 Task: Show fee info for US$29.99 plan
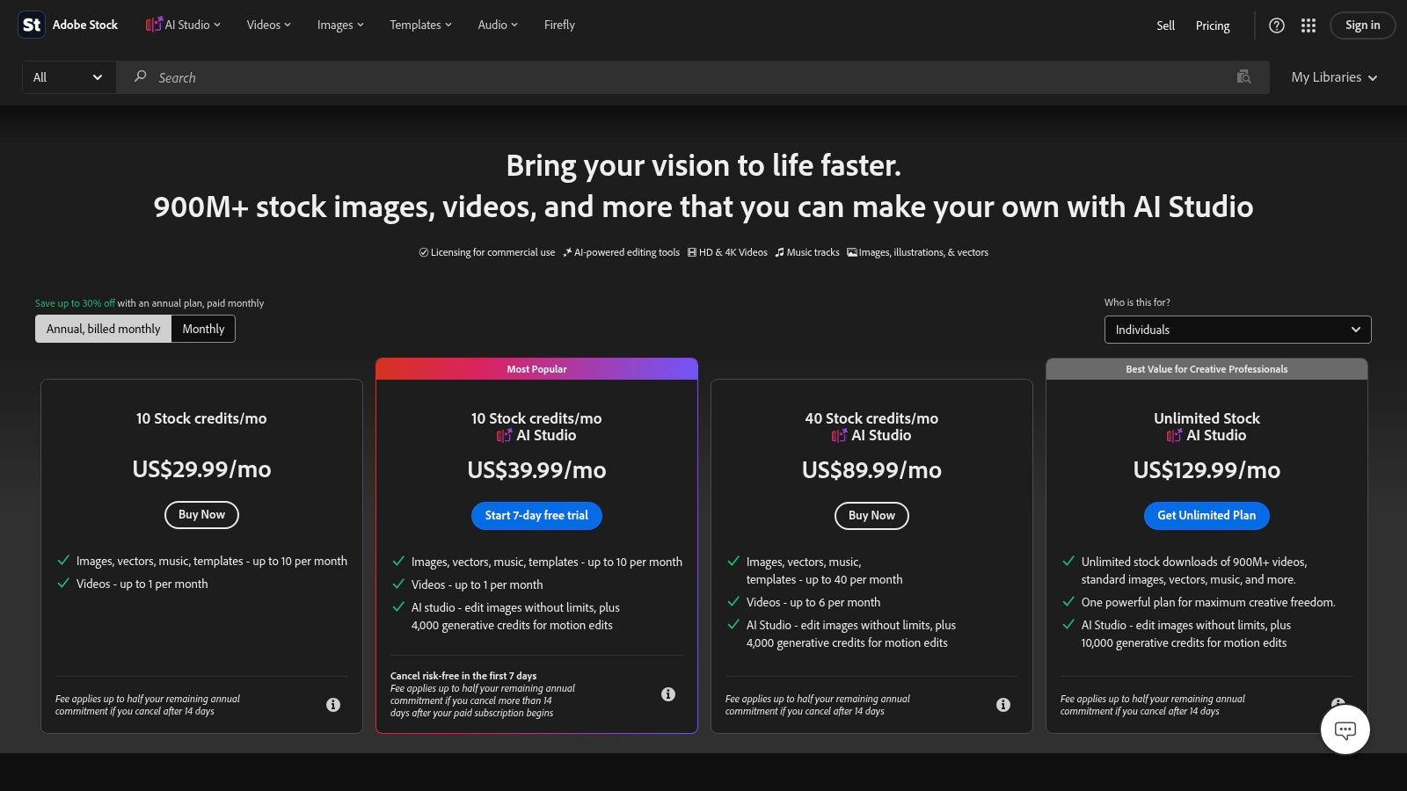(333, 705)
